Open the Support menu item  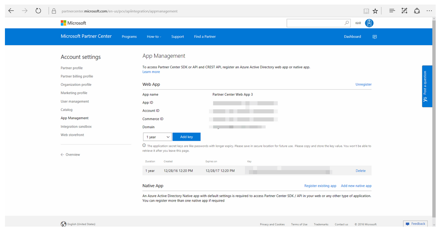pos(178,36)
